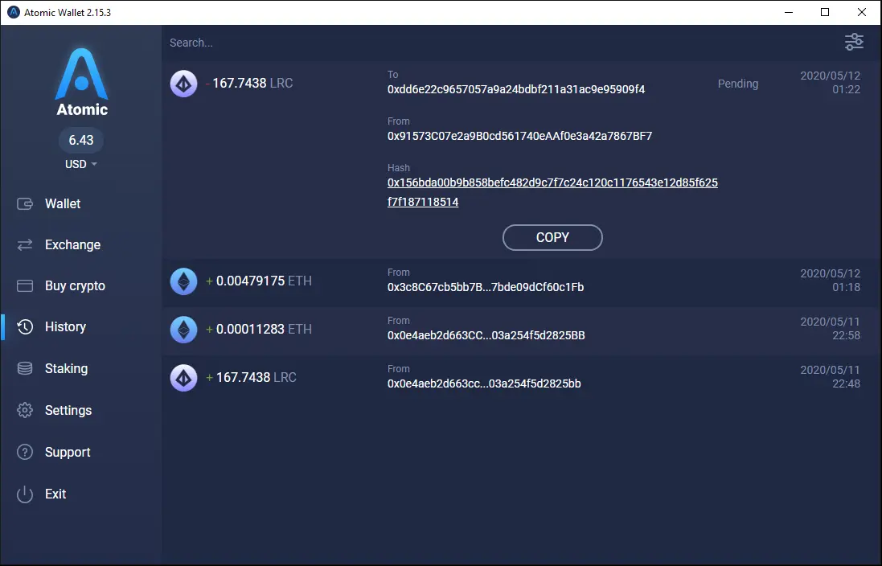The height and width of the screenshot is (566, 882).
Task: Open the Exchange menu item
Action: [72, 244]
